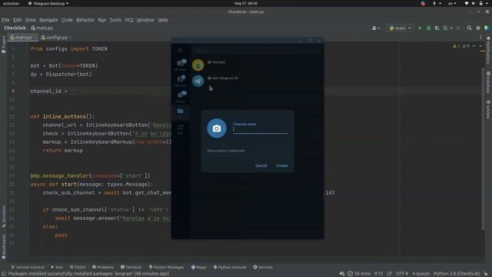Open second chat folder icon in Telegram sidebar

(x=181, y=80)
